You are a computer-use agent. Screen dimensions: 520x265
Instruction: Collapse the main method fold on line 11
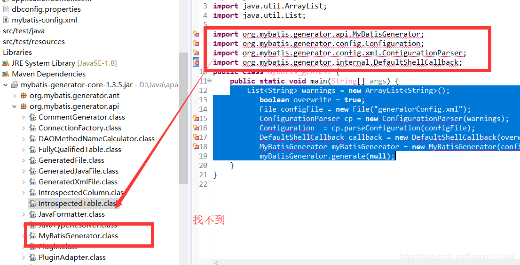210,81
